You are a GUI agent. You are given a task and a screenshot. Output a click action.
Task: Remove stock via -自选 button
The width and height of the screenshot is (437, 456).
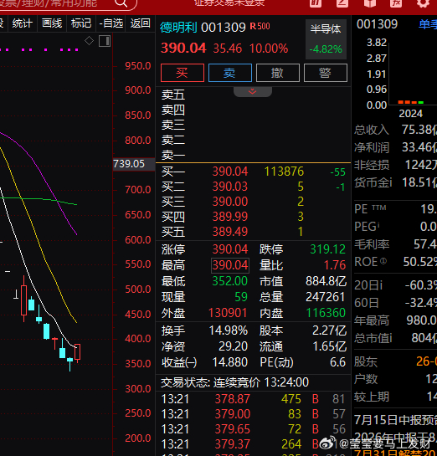tap(111, 23)
